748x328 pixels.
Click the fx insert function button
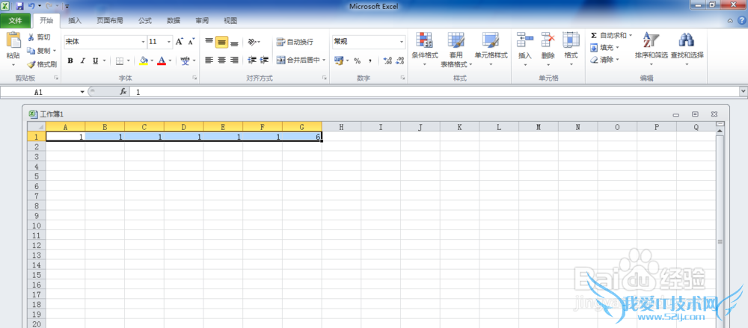[x=123, y=92]
